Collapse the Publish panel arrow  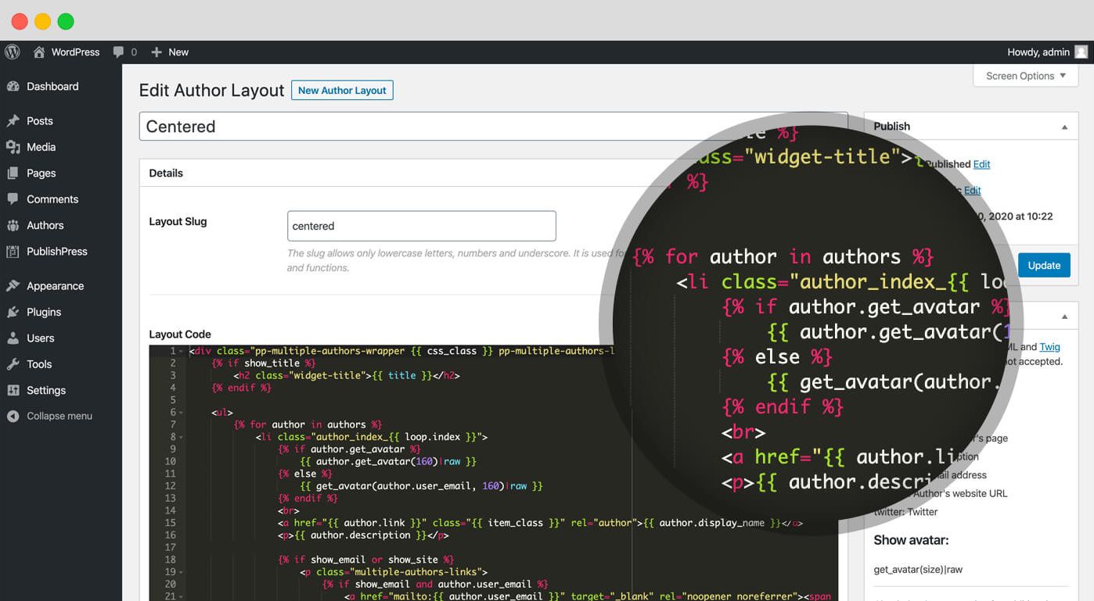[x=1064, y=127]
